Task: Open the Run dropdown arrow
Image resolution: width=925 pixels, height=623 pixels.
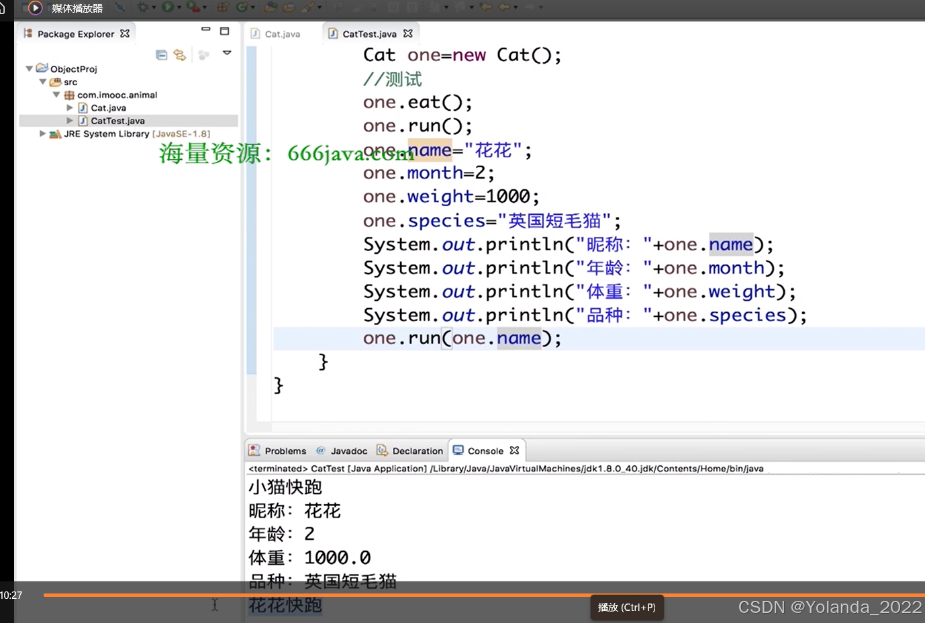Action: coord(179,7)
